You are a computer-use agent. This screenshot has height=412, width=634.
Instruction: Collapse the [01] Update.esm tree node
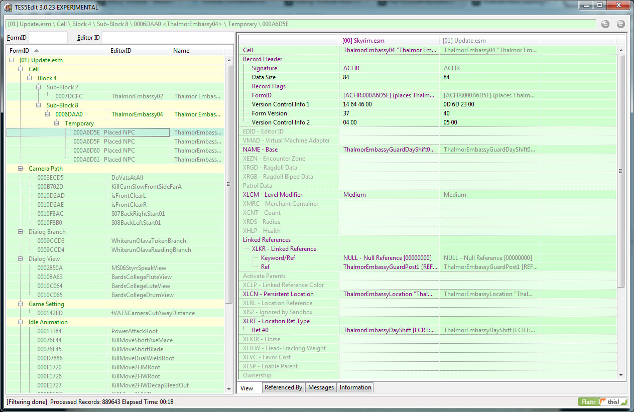coord(12,60)
